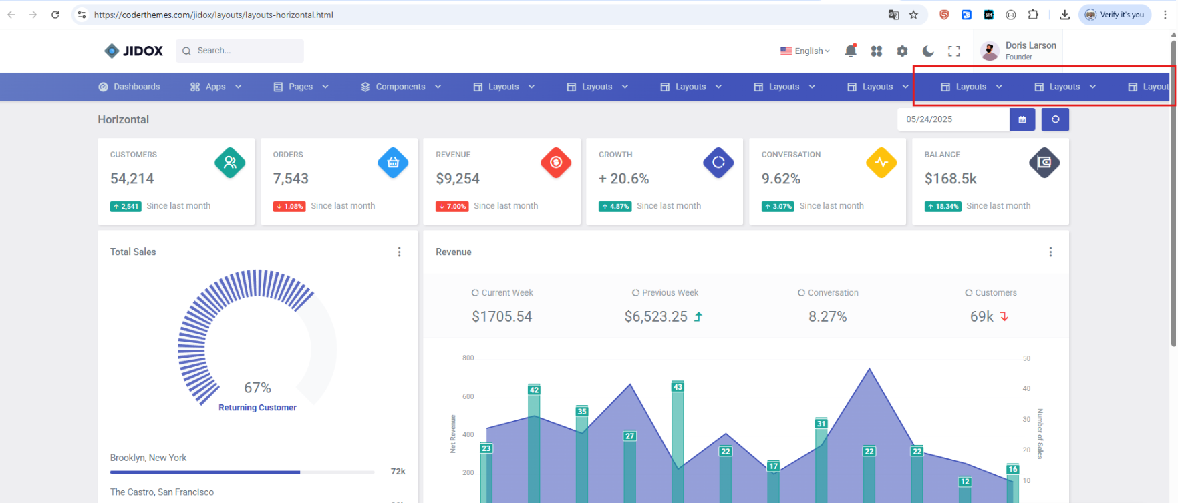Click the Previous Week legend item
The image size is (1178, 503).
pos(665,293)
